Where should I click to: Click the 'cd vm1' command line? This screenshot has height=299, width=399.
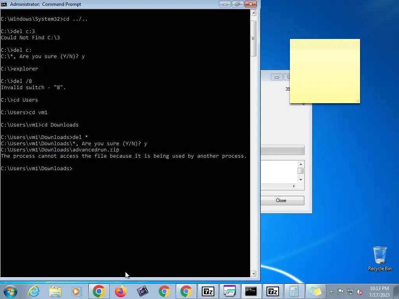tap(24, 113)
